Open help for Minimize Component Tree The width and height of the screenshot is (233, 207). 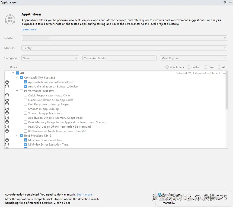pos(7,140)
